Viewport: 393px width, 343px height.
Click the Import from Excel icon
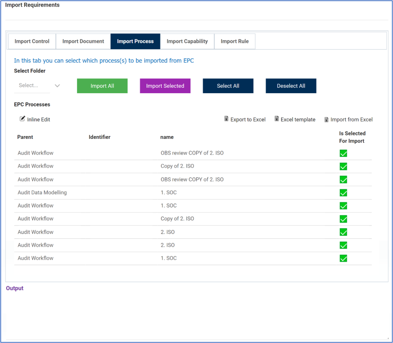(326, 119)
